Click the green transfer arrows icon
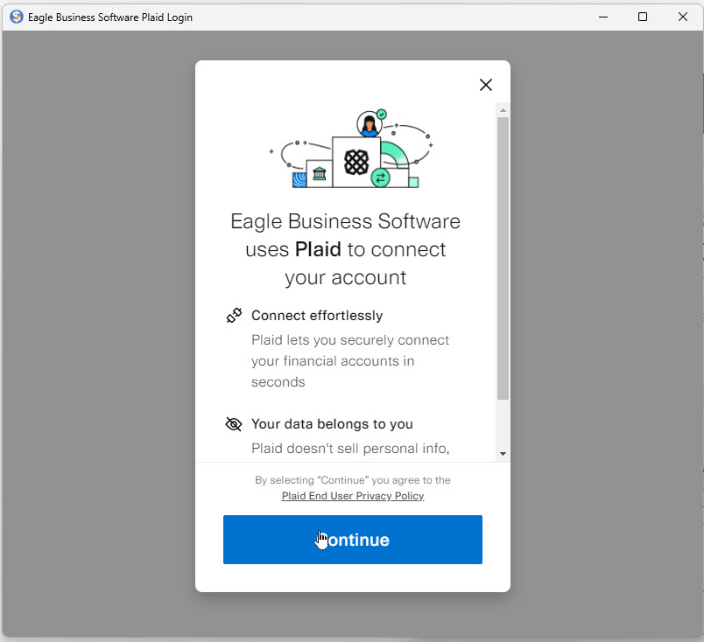The width and height of the screenshot is (704, 642). [x=380, y=178]
